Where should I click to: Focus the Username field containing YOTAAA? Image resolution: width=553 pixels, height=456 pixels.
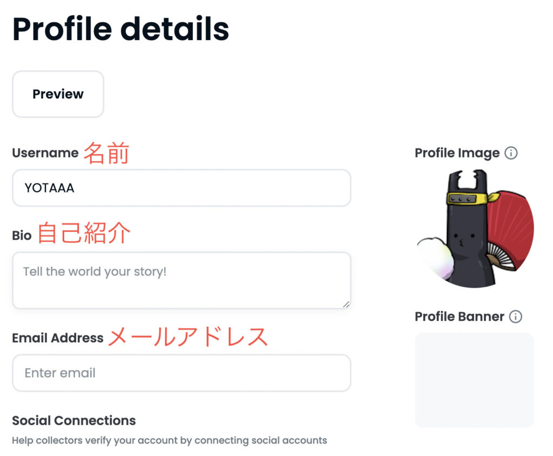tap(181, 188)
